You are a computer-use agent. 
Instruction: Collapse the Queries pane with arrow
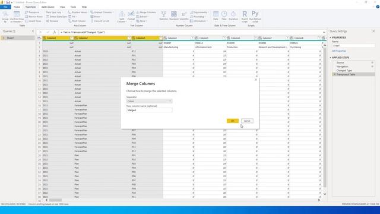33,31
